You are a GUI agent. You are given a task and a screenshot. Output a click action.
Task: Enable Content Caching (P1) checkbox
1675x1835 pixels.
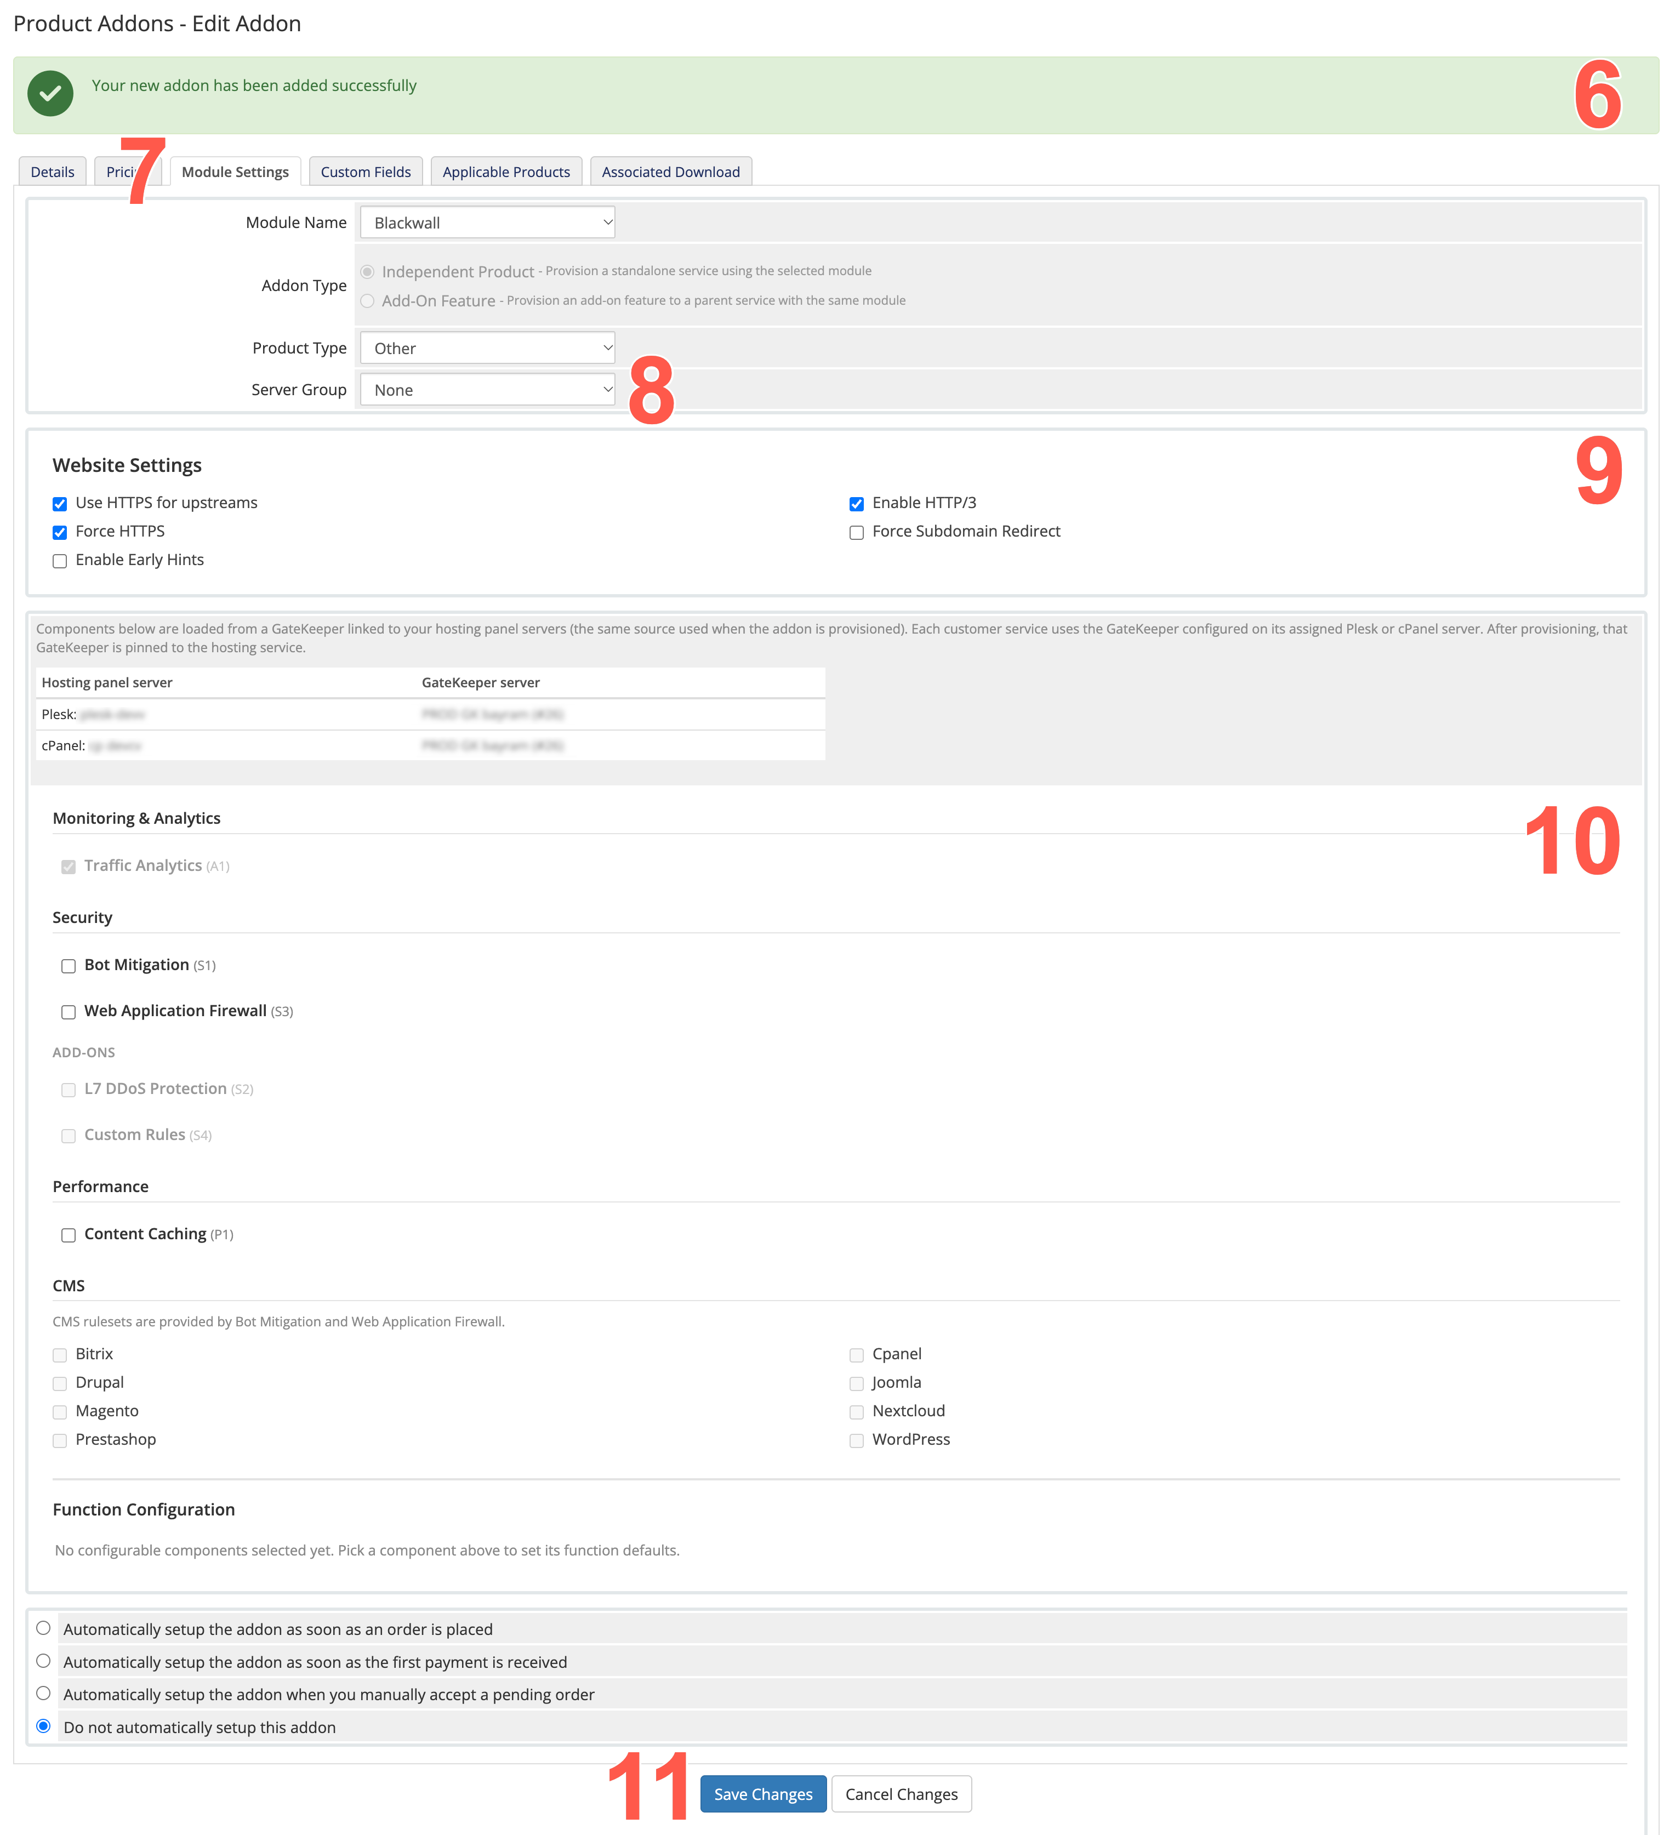click(x=69, y=1234)
